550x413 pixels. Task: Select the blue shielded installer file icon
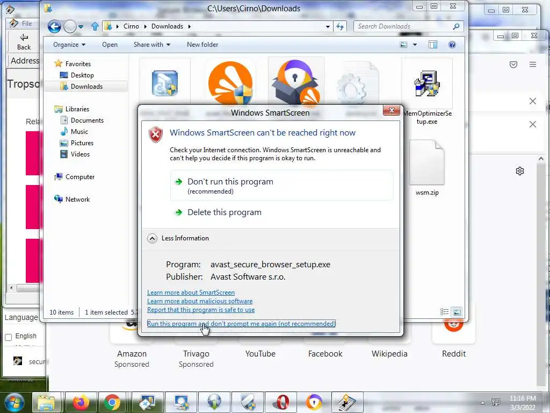point(164,83)
